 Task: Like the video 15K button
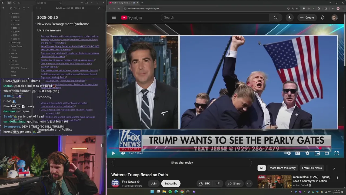[204, 184]
